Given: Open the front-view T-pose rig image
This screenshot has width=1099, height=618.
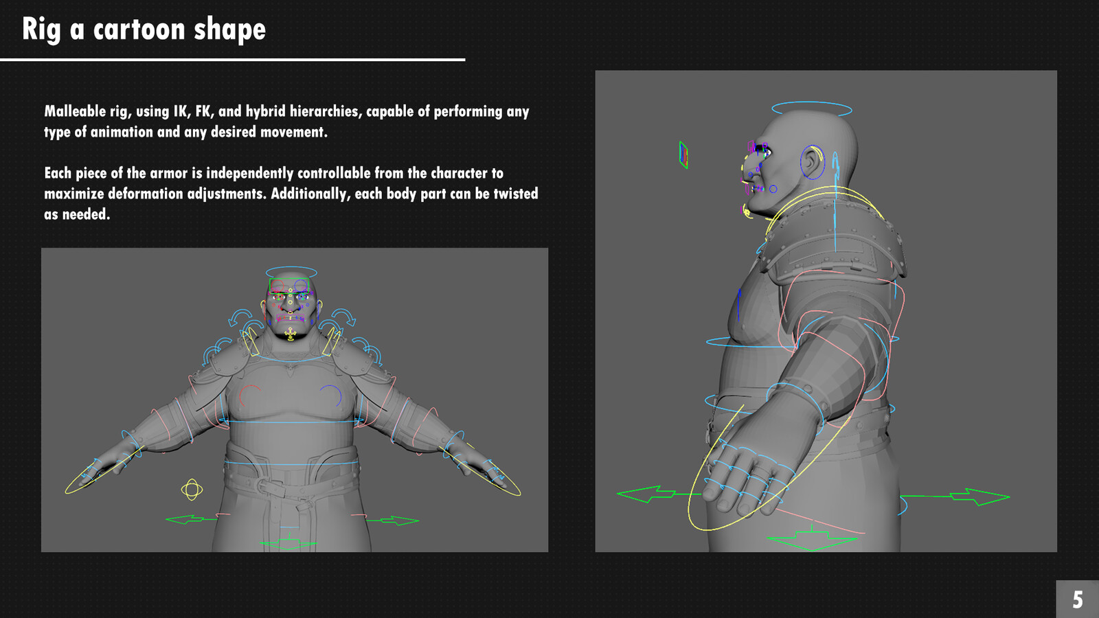Looking at the screenshot, I should pos(295,400).
